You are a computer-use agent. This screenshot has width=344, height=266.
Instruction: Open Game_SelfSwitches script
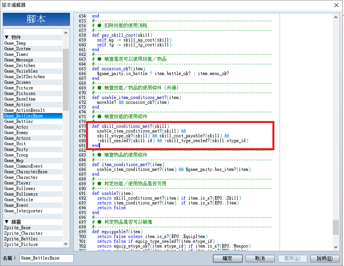[x=33, y=77]
